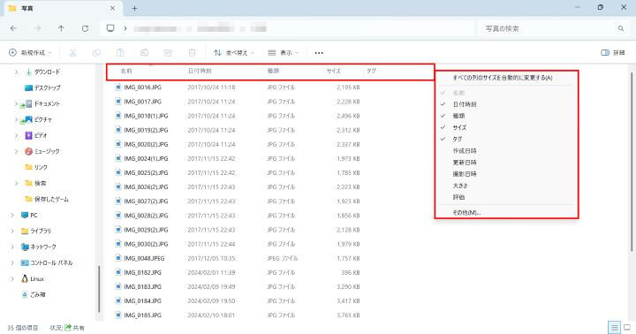The width and height of the screenshot is (636, 334).
Task: Enable 更新日時 column in header menu
Action: click(465, 163)
